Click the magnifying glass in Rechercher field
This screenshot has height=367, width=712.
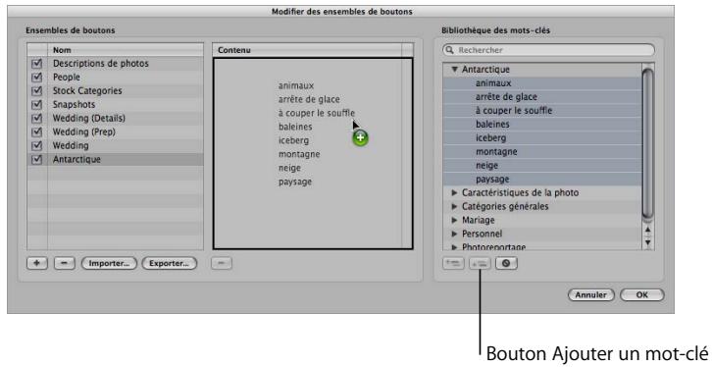pyautogui.click(x=449, y=50)
